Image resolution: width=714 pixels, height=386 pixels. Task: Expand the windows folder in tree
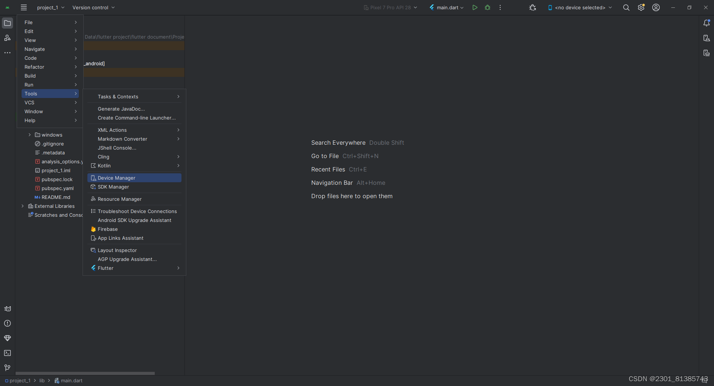(x=30, y=135)
